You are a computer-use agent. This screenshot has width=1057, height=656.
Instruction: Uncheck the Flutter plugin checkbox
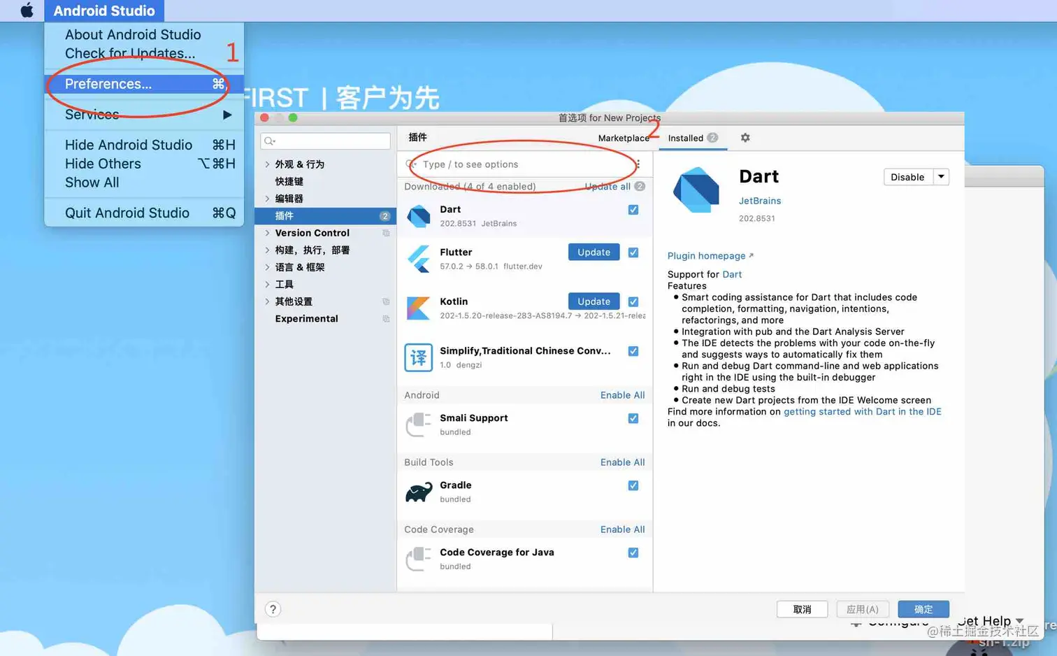tap(633, 252)
